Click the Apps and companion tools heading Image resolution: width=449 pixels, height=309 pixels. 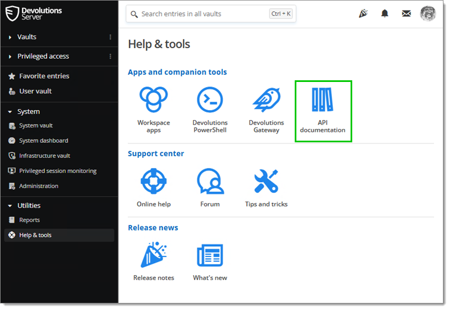click(177, 72)
